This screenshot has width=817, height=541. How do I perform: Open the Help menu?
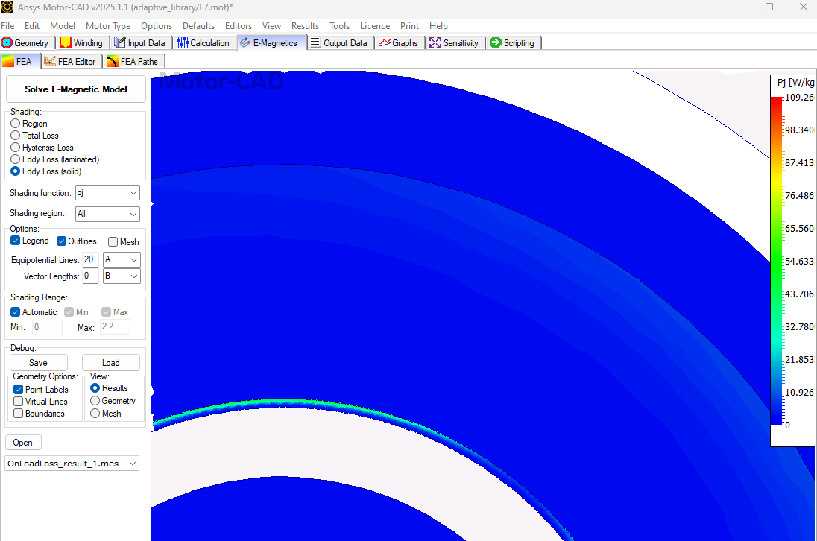click(x=438, y=25)
